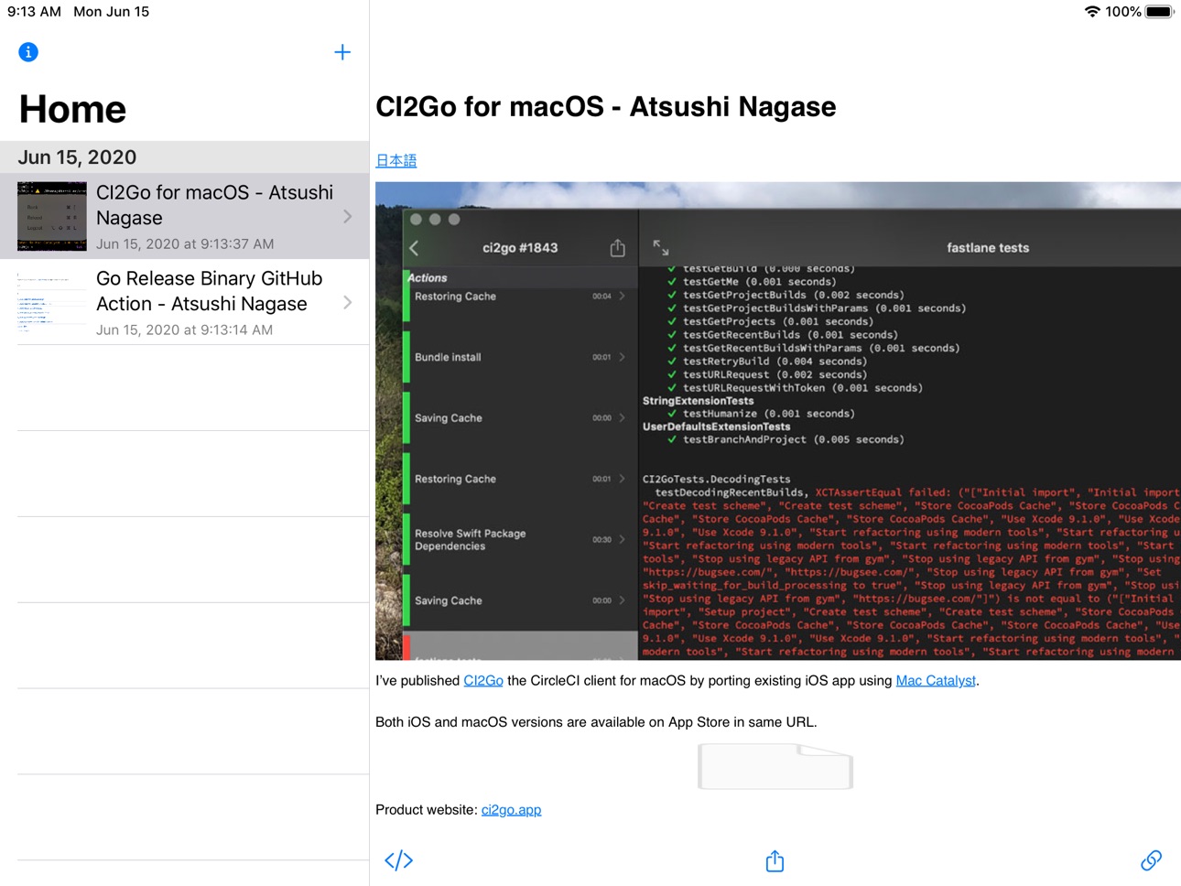The height and width of the screenshot is (886, 1181).
Task: Tap the blue info icon
Action: pyautogui.click(x=28, y=52)
